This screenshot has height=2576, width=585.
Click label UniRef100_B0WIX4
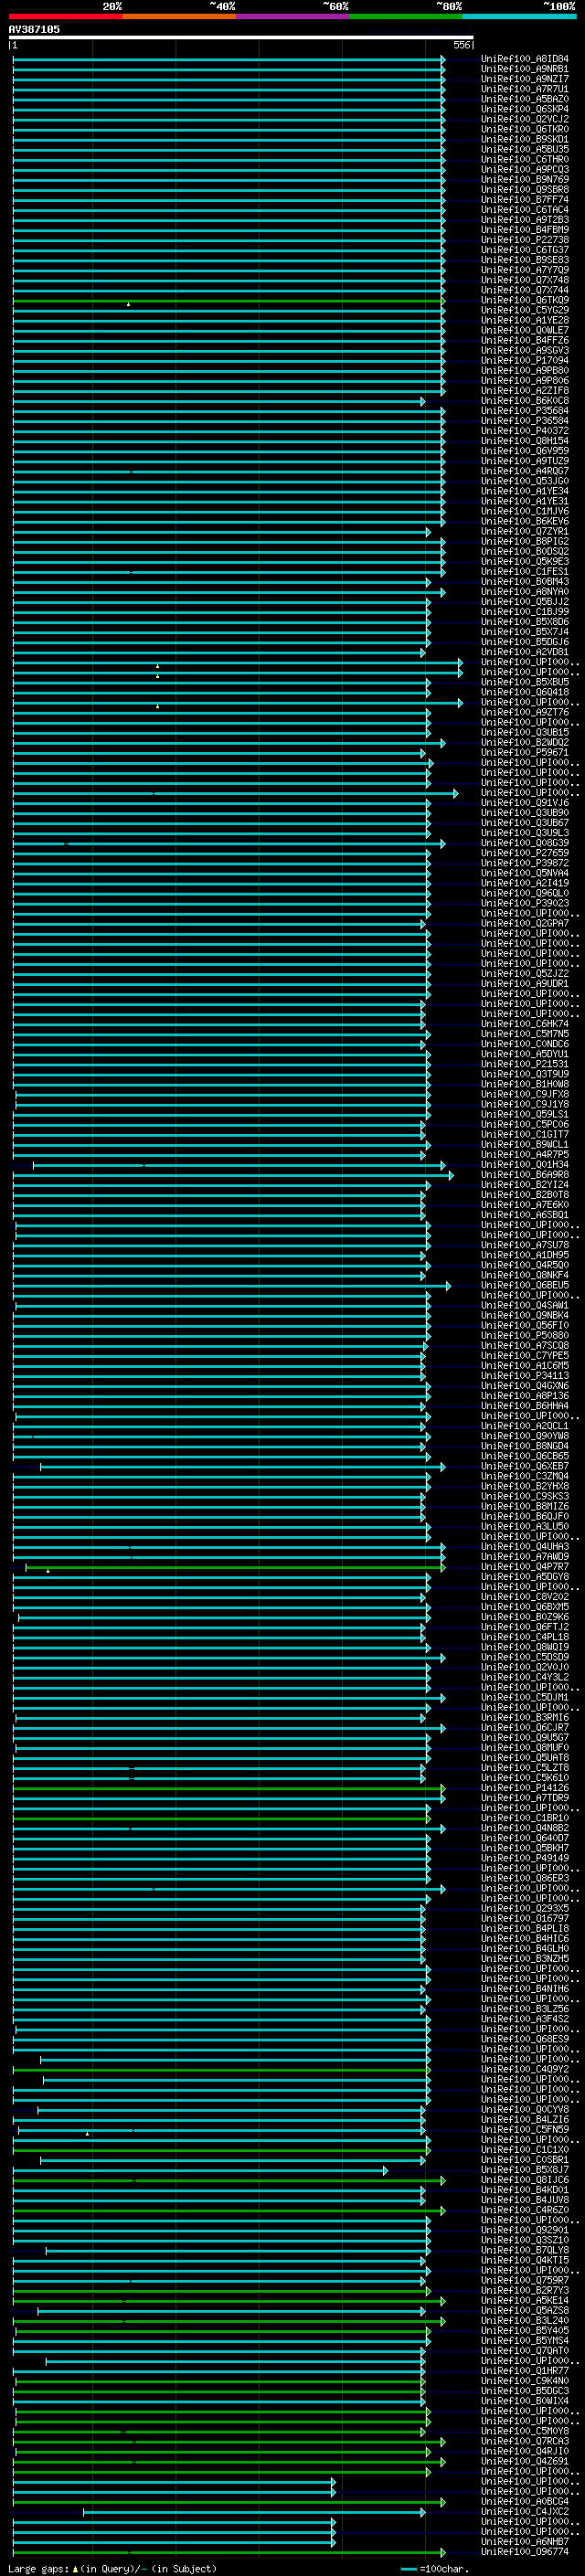click(x=524, y=2401)
